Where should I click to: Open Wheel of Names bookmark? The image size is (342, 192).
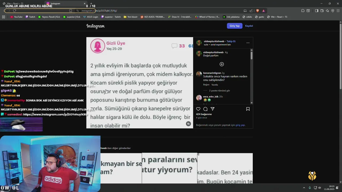pos(207,17)
